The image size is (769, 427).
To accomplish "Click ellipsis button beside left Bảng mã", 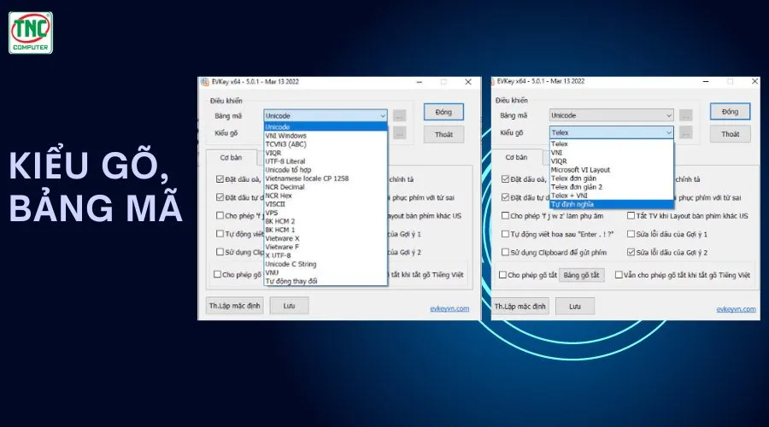I will [x=400, y=115].
